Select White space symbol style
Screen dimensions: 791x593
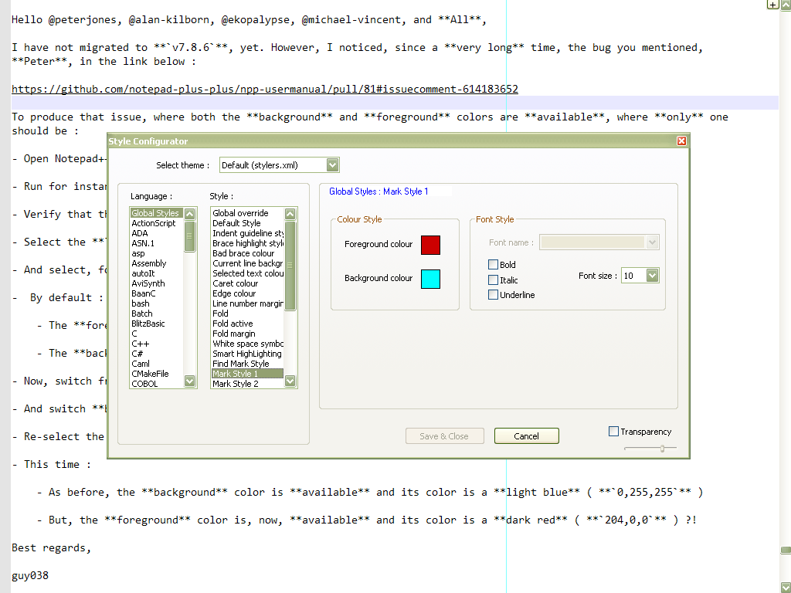(248, 344)
